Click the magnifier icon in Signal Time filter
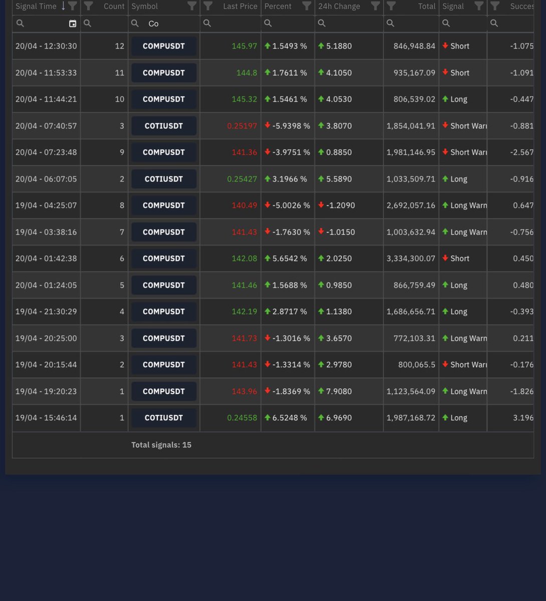Image resolution: width=546 pixels, height=601 pixels. click(x=20, y=23)
